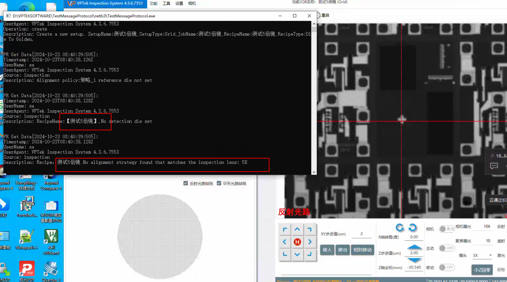The height and width of the screenshot is (282, 507).
Task: Decrease Z step with blue down triangle
Action: (x=414, y=260)
